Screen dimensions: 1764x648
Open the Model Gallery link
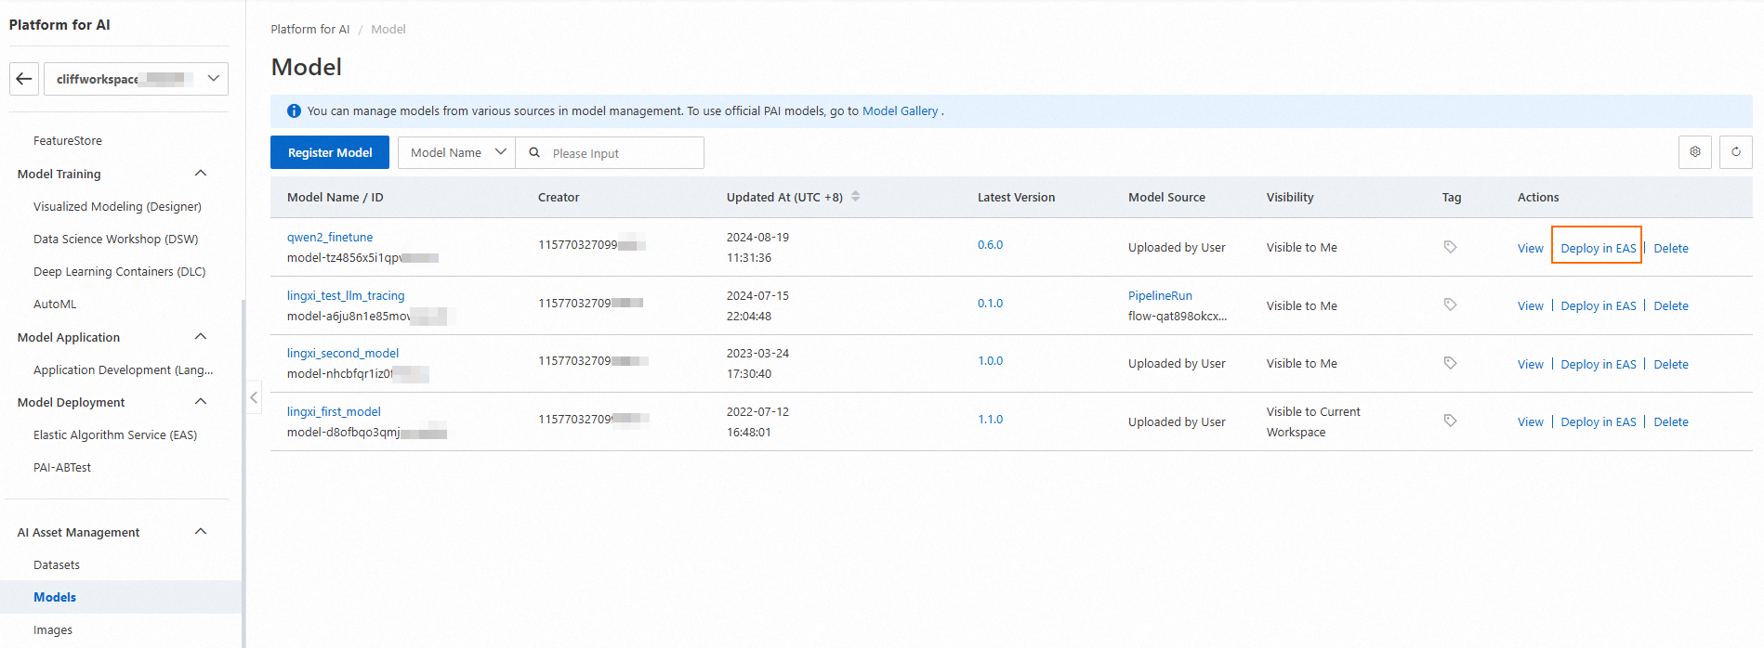(900, 110)
